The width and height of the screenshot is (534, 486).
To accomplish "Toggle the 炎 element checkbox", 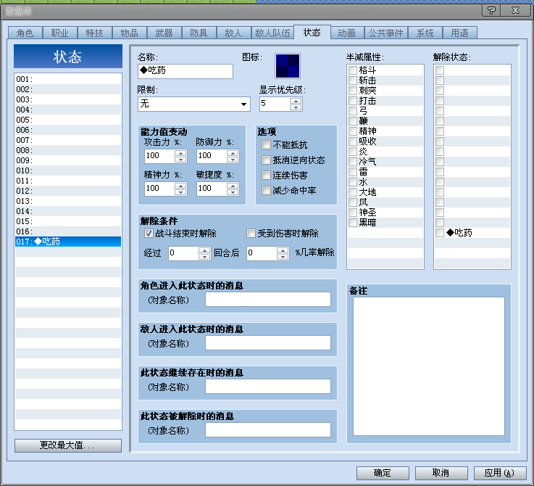I will point(353,152).
